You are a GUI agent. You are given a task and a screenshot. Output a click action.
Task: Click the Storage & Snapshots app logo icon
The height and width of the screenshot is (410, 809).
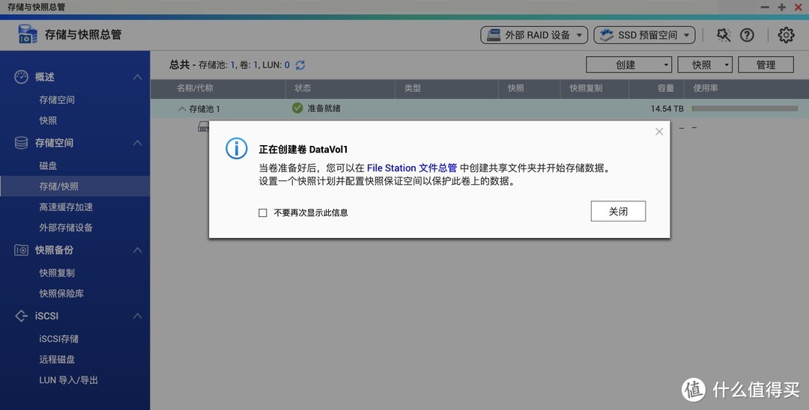(x=28, y=34)
